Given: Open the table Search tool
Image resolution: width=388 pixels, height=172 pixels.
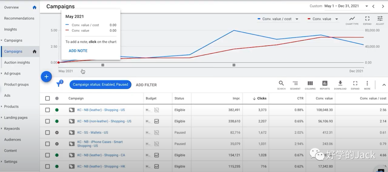Looking at the screenshot, I should pos(281,85).
